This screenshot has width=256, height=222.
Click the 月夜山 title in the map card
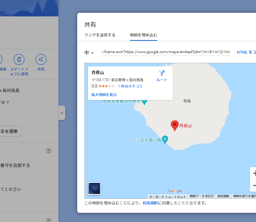98,72
